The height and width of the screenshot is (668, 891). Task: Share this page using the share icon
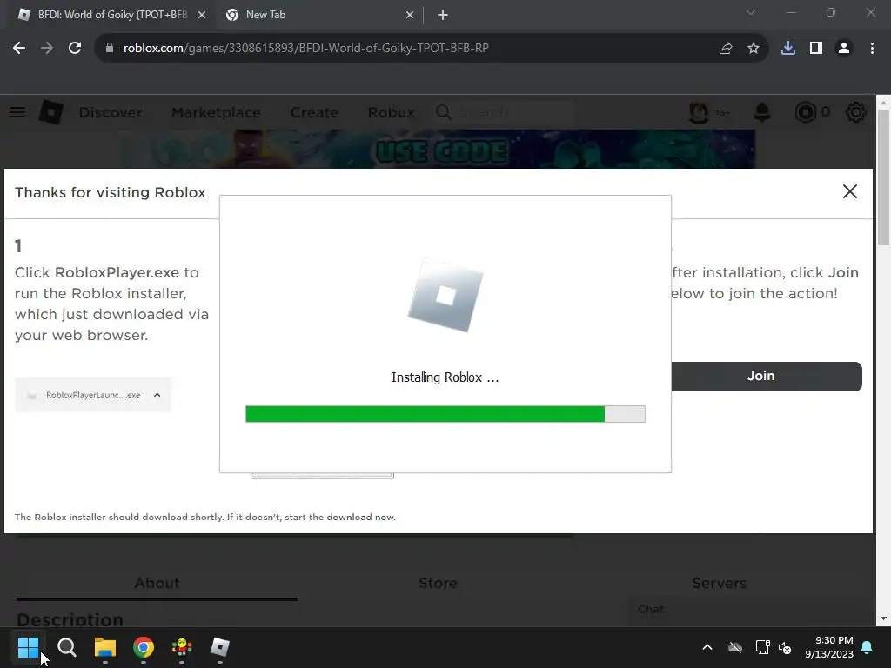pos(726,49)
